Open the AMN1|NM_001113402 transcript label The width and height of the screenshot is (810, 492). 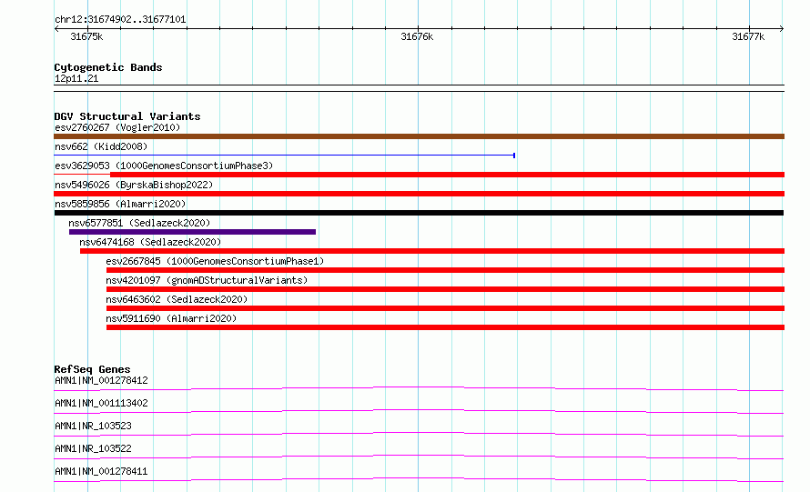[x=101, y=403]
